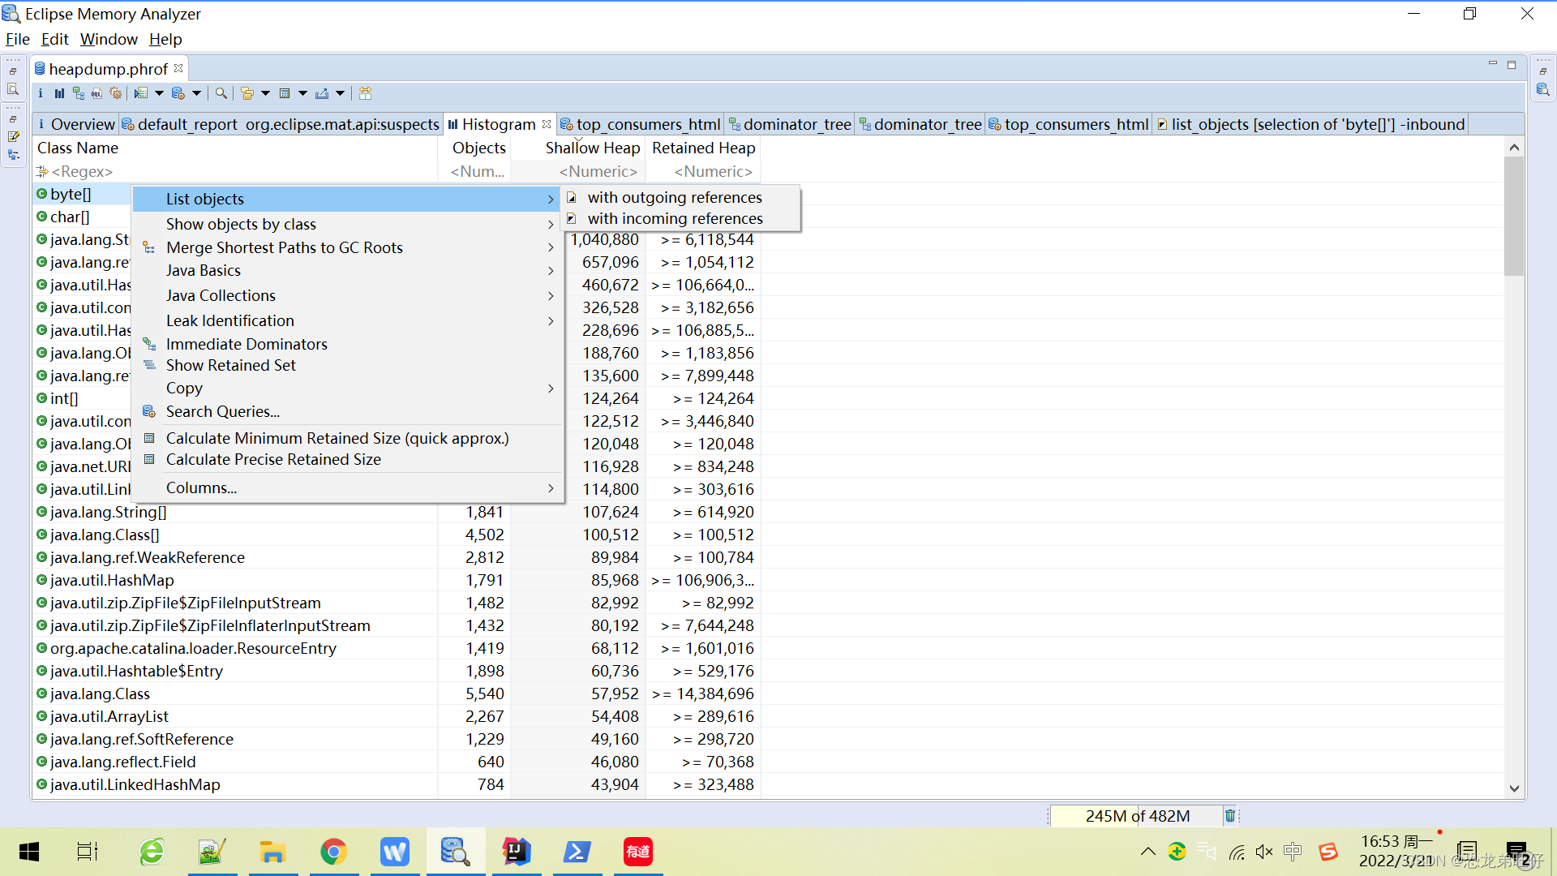Open Chrome from the taskbar
Viewport: 1557px width, 876px height.
(333, 852)
